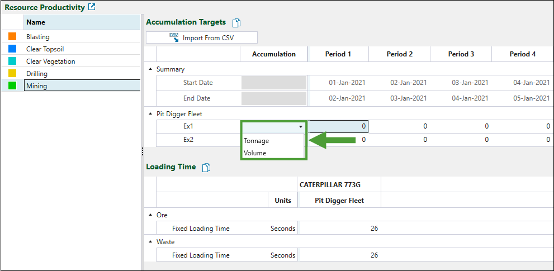Screen dimensions: 554x271
Task: Collapse the Summary section
Action: click(x=150, y=69)
